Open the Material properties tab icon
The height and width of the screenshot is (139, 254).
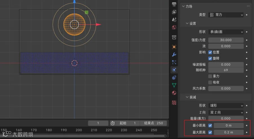(x=174, y=93)
